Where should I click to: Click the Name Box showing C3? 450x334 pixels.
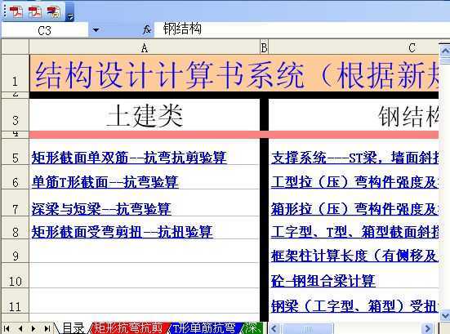(44, 30)
